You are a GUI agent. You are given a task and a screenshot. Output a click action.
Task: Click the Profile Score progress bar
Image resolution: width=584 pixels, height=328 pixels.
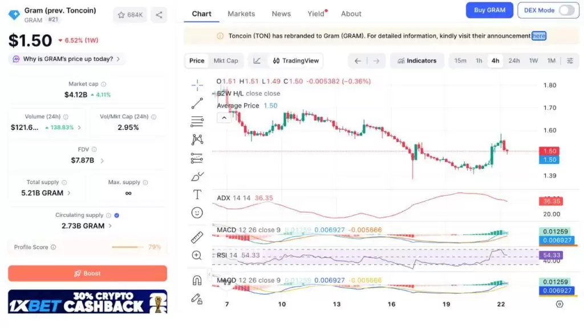[x=127, y=247]
